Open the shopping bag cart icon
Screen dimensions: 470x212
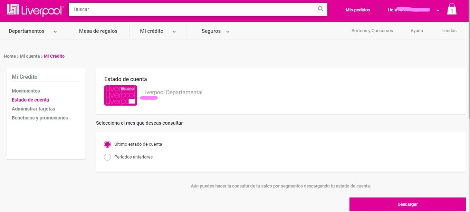click(451, 9)
